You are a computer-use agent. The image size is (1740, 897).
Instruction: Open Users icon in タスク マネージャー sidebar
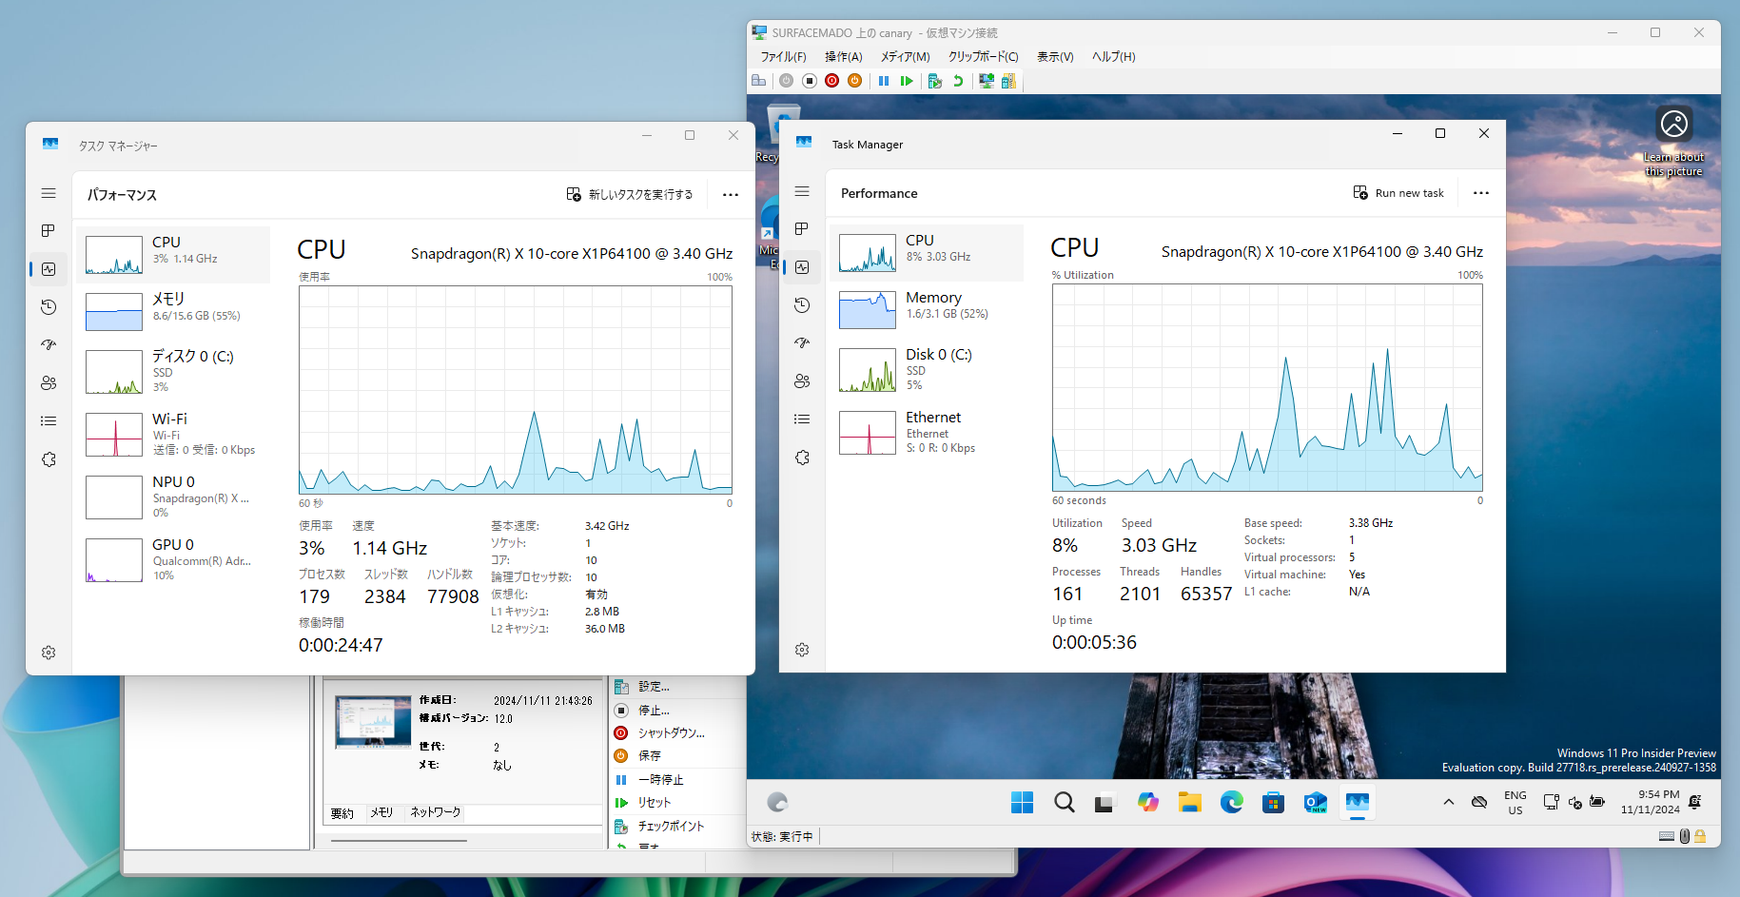click(x=49, y=383)
